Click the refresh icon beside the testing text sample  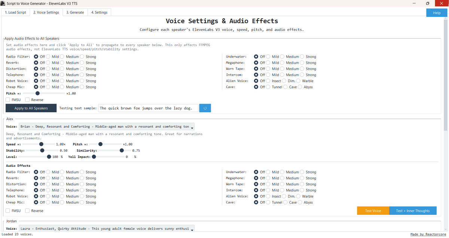(205, 108)
